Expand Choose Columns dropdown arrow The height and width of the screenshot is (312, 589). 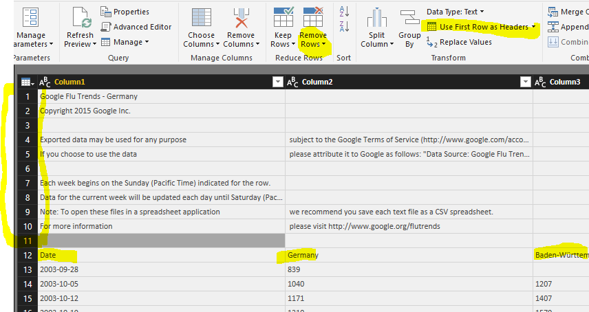[x=217, y=44]
